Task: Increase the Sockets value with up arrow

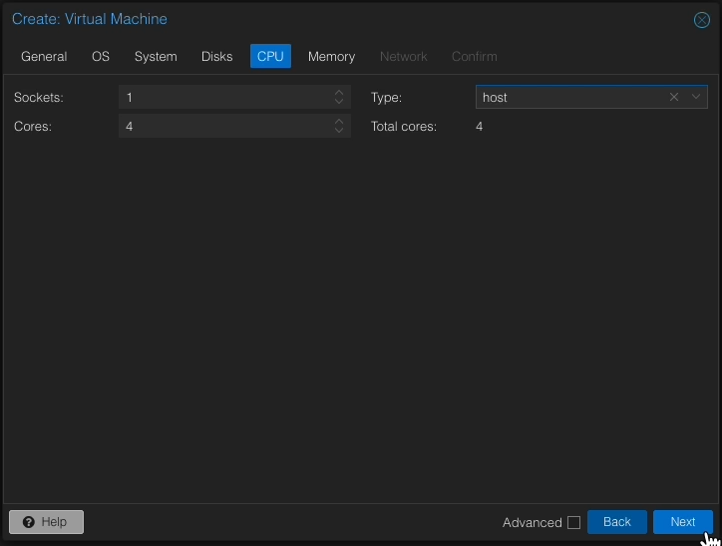Action: (339, 92)
